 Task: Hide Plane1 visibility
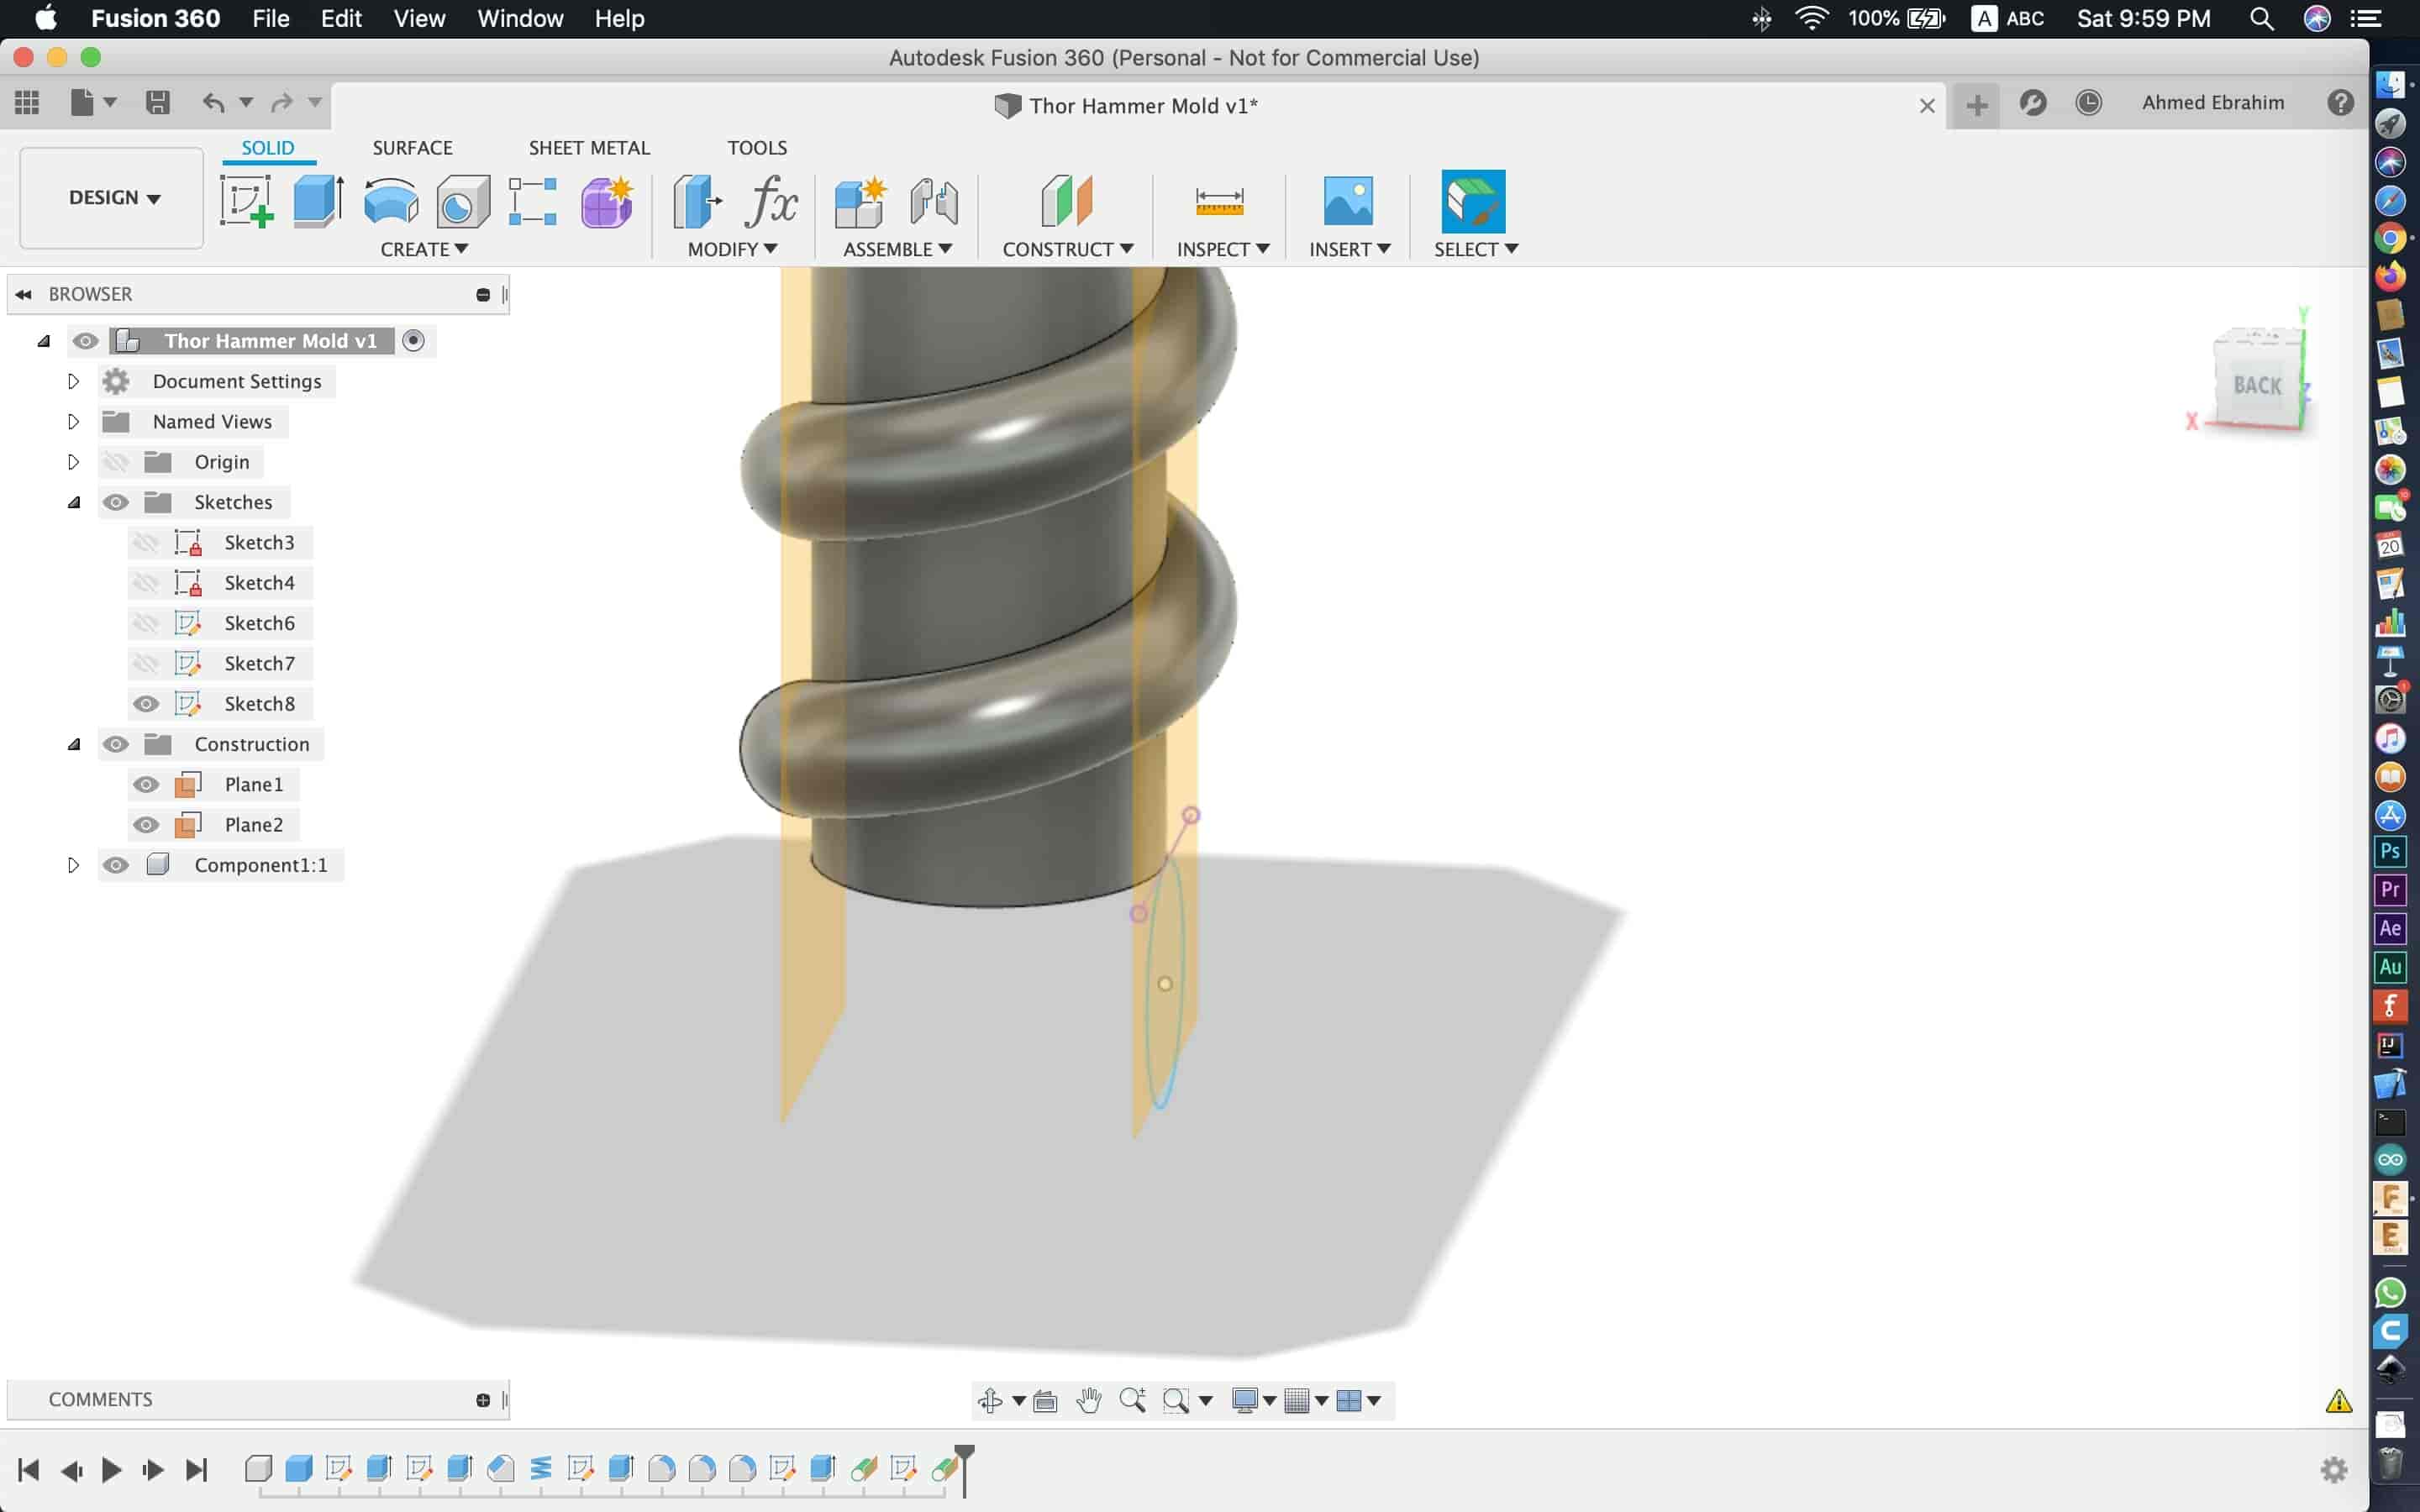pos(146,785)
